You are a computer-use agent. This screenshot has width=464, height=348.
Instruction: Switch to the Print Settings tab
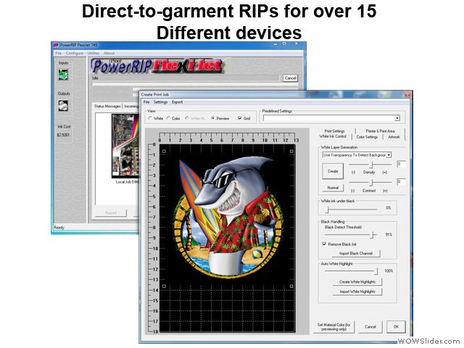tap(334, 130)
